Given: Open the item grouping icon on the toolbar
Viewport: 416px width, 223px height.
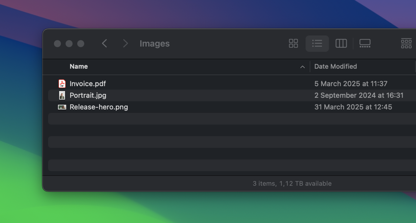Looking at the screenshot, I should (406, 43).
